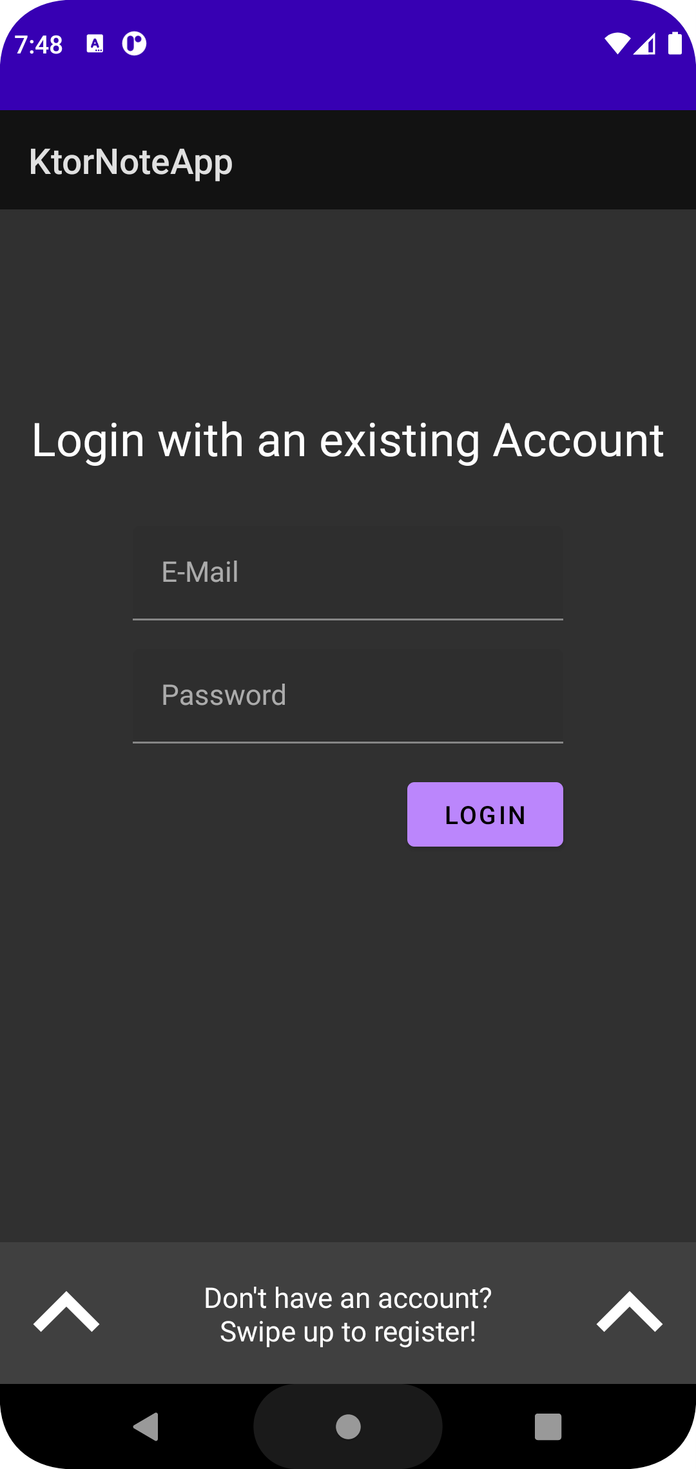Image resolution: width=696 pixels, height=1469 pixels.
Task: Tap the right upward chevron arrow
Action: tap(630, 1312)
